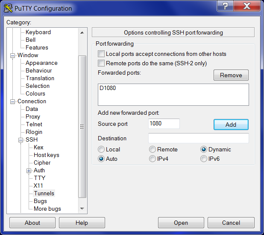Screen dimensions: 264x235
Task: Click the PuTTY icon in title bar
Action: 8,8
